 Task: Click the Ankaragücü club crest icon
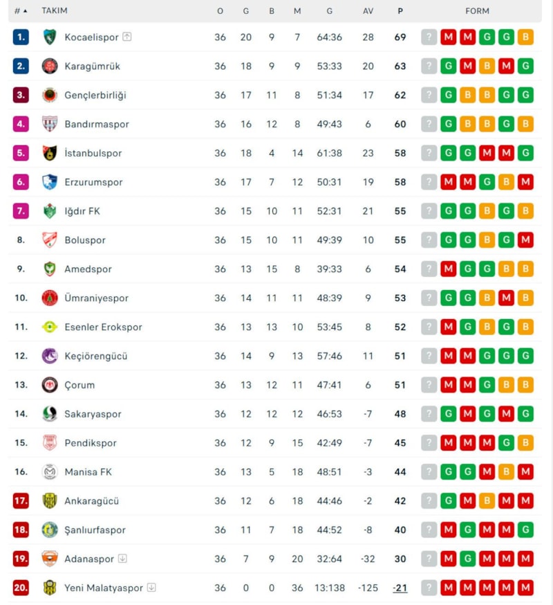[x=50, y=501]
